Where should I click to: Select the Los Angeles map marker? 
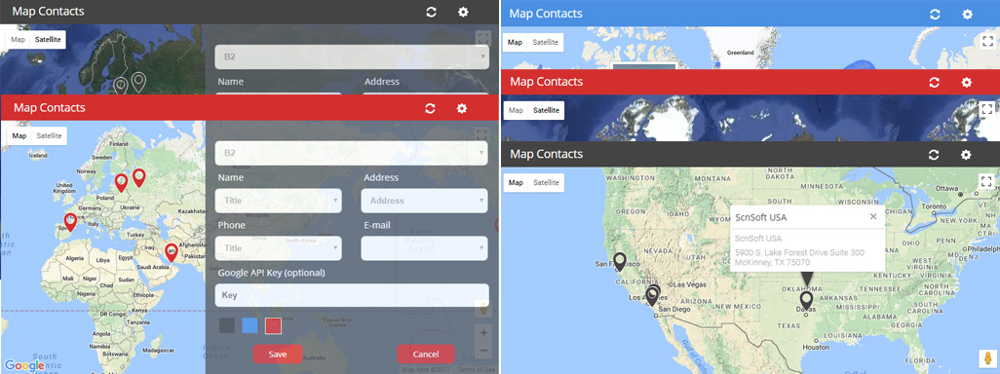pyautogui.click(x=652, y=296)
